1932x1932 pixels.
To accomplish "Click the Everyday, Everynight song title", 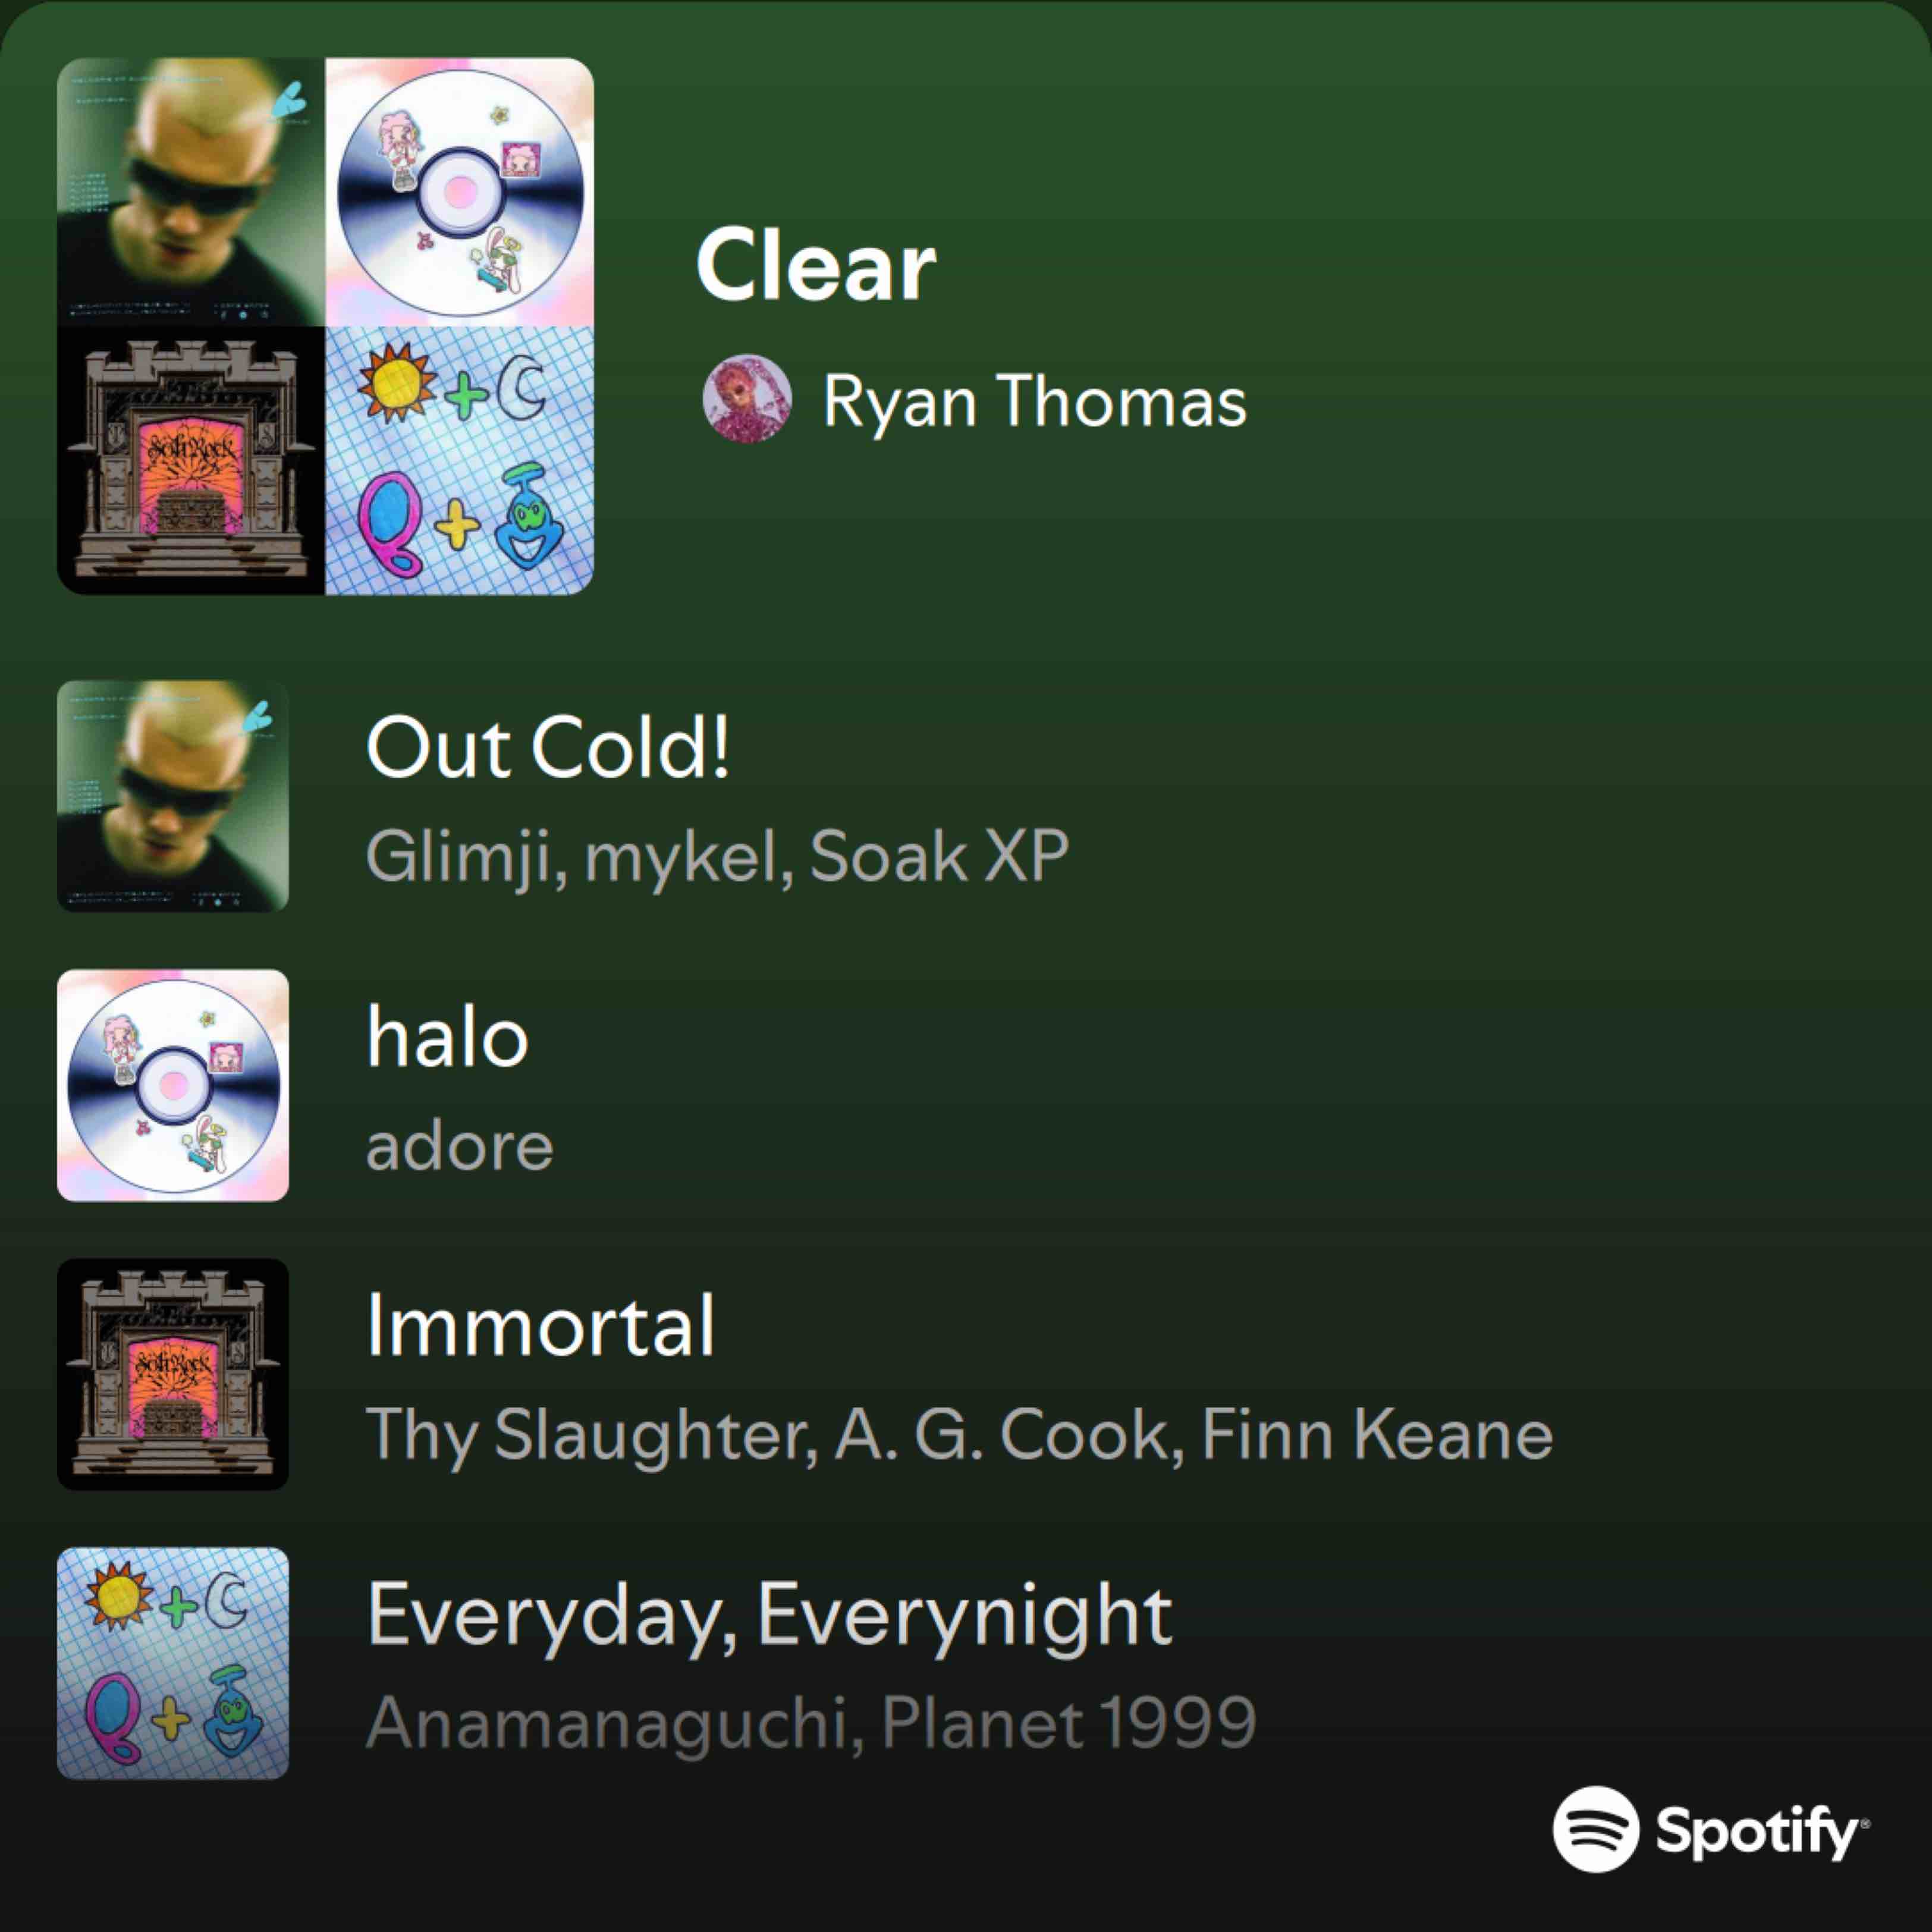I will [x=769, y=1615].
